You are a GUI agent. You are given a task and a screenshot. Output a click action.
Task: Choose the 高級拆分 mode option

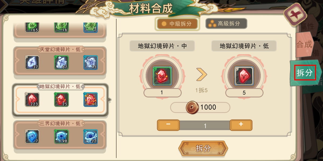coord(226,24)
